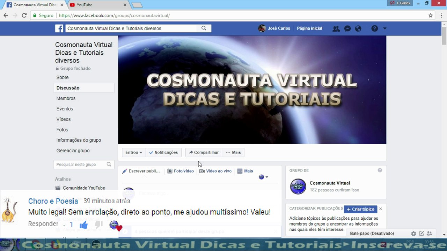Open the Sobre section
This screenshot has width=447, height=251.
[63, 77]
